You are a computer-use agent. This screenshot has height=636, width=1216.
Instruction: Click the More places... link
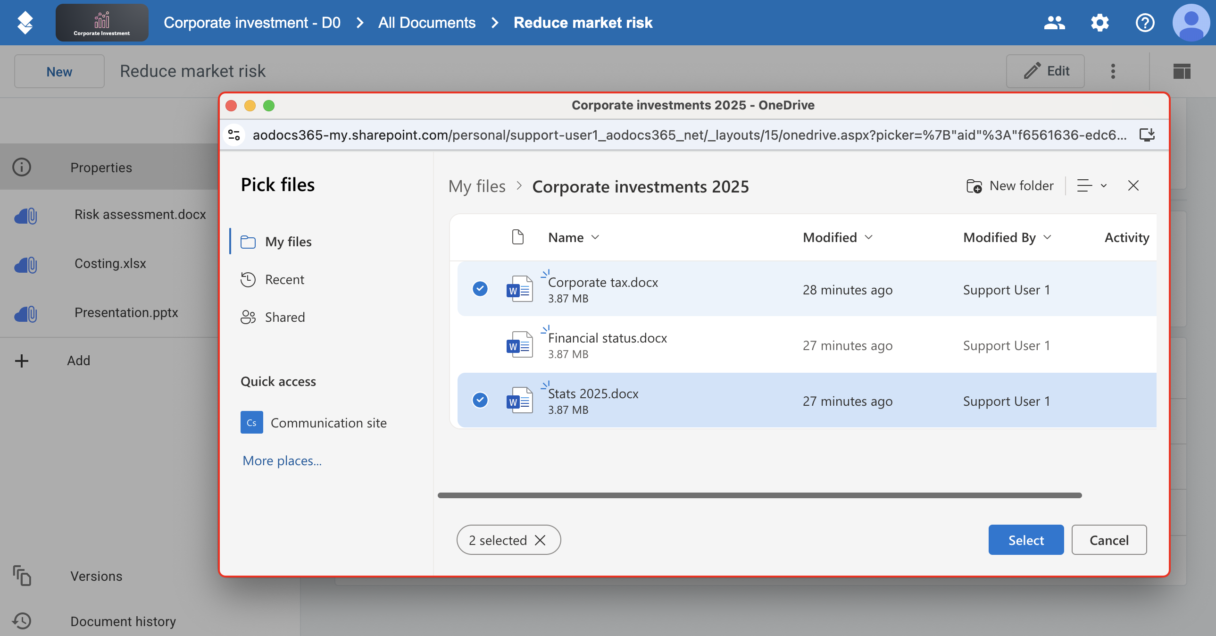282,460
